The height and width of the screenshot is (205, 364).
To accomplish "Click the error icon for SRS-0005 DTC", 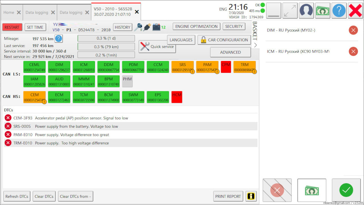I will point(8,126).
